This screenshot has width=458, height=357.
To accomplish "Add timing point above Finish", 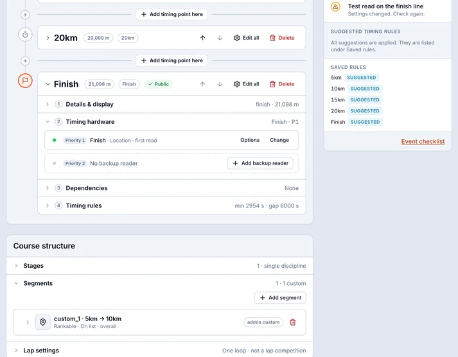I will pos(172,60).
